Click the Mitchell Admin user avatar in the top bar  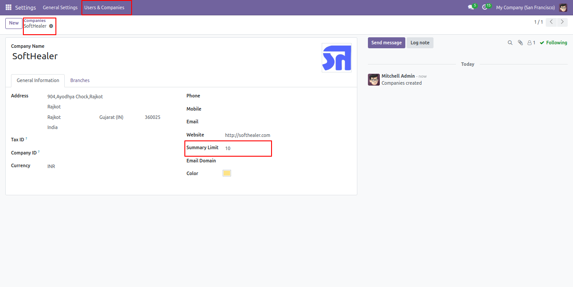click(563, 7)
